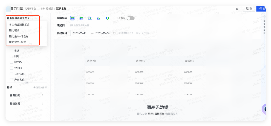The height and width of the screenshot is (126, 271).
Task: Check the 账户ID checkbox
Action: (11, 62)
